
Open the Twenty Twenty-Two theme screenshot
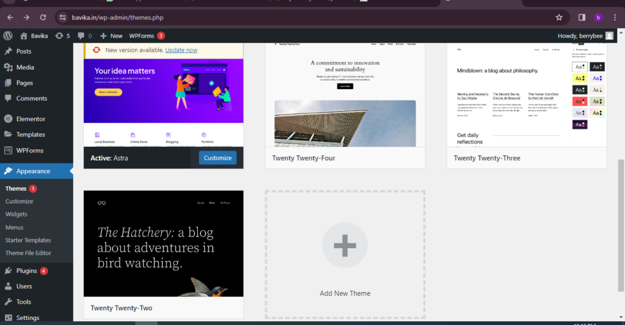pos(164,243)
